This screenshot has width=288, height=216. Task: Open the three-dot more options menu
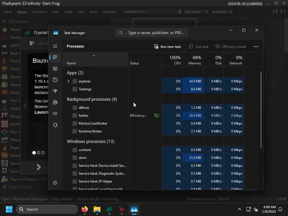(256, 46)
